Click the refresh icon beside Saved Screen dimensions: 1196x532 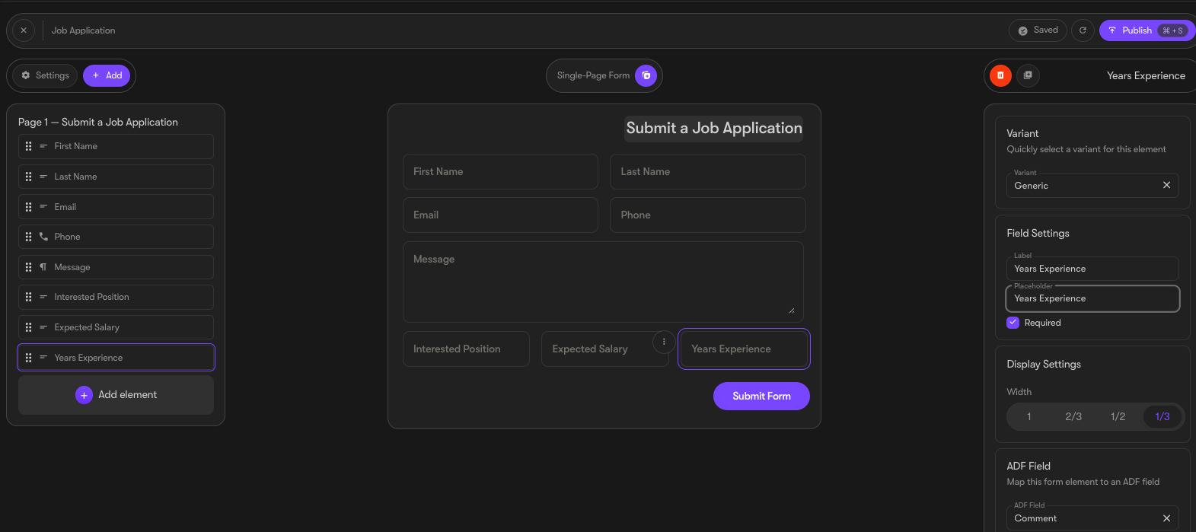click(1083, 30)
